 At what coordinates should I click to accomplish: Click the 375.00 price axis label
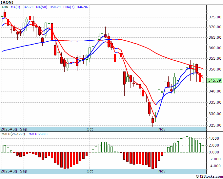click(215, 17)
